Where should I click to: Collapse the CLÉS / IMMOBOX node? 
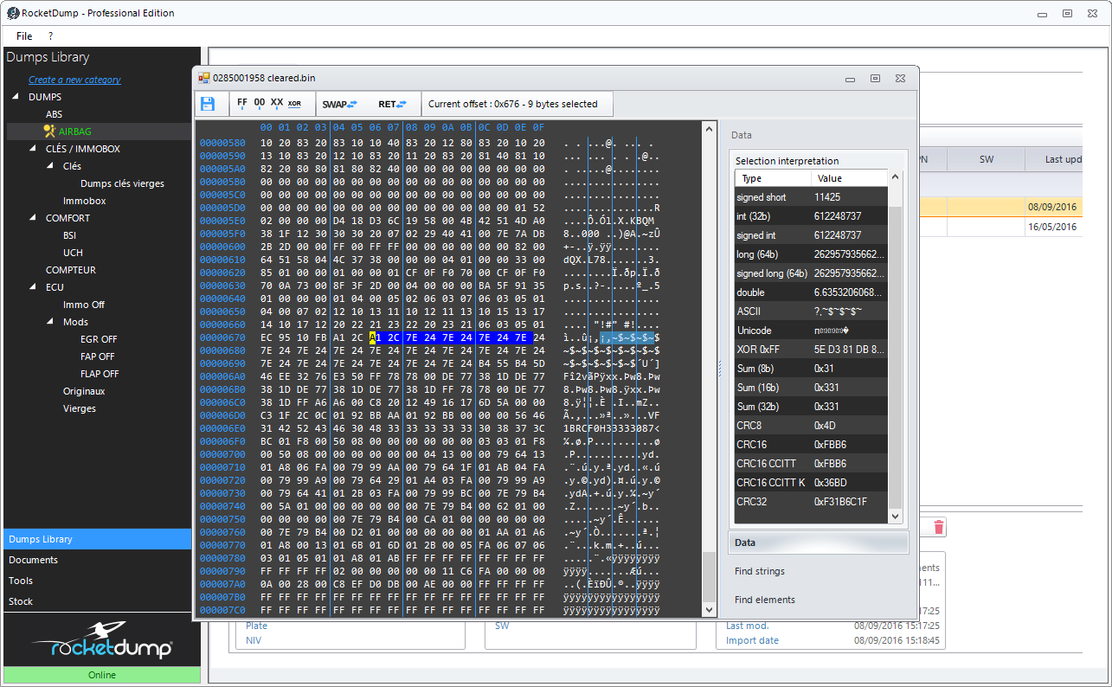click(x=33, y=149)
